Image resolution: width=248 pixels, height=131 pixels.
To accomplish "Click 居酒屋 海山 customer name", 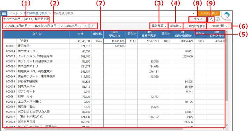I will (x=27, y=107).
